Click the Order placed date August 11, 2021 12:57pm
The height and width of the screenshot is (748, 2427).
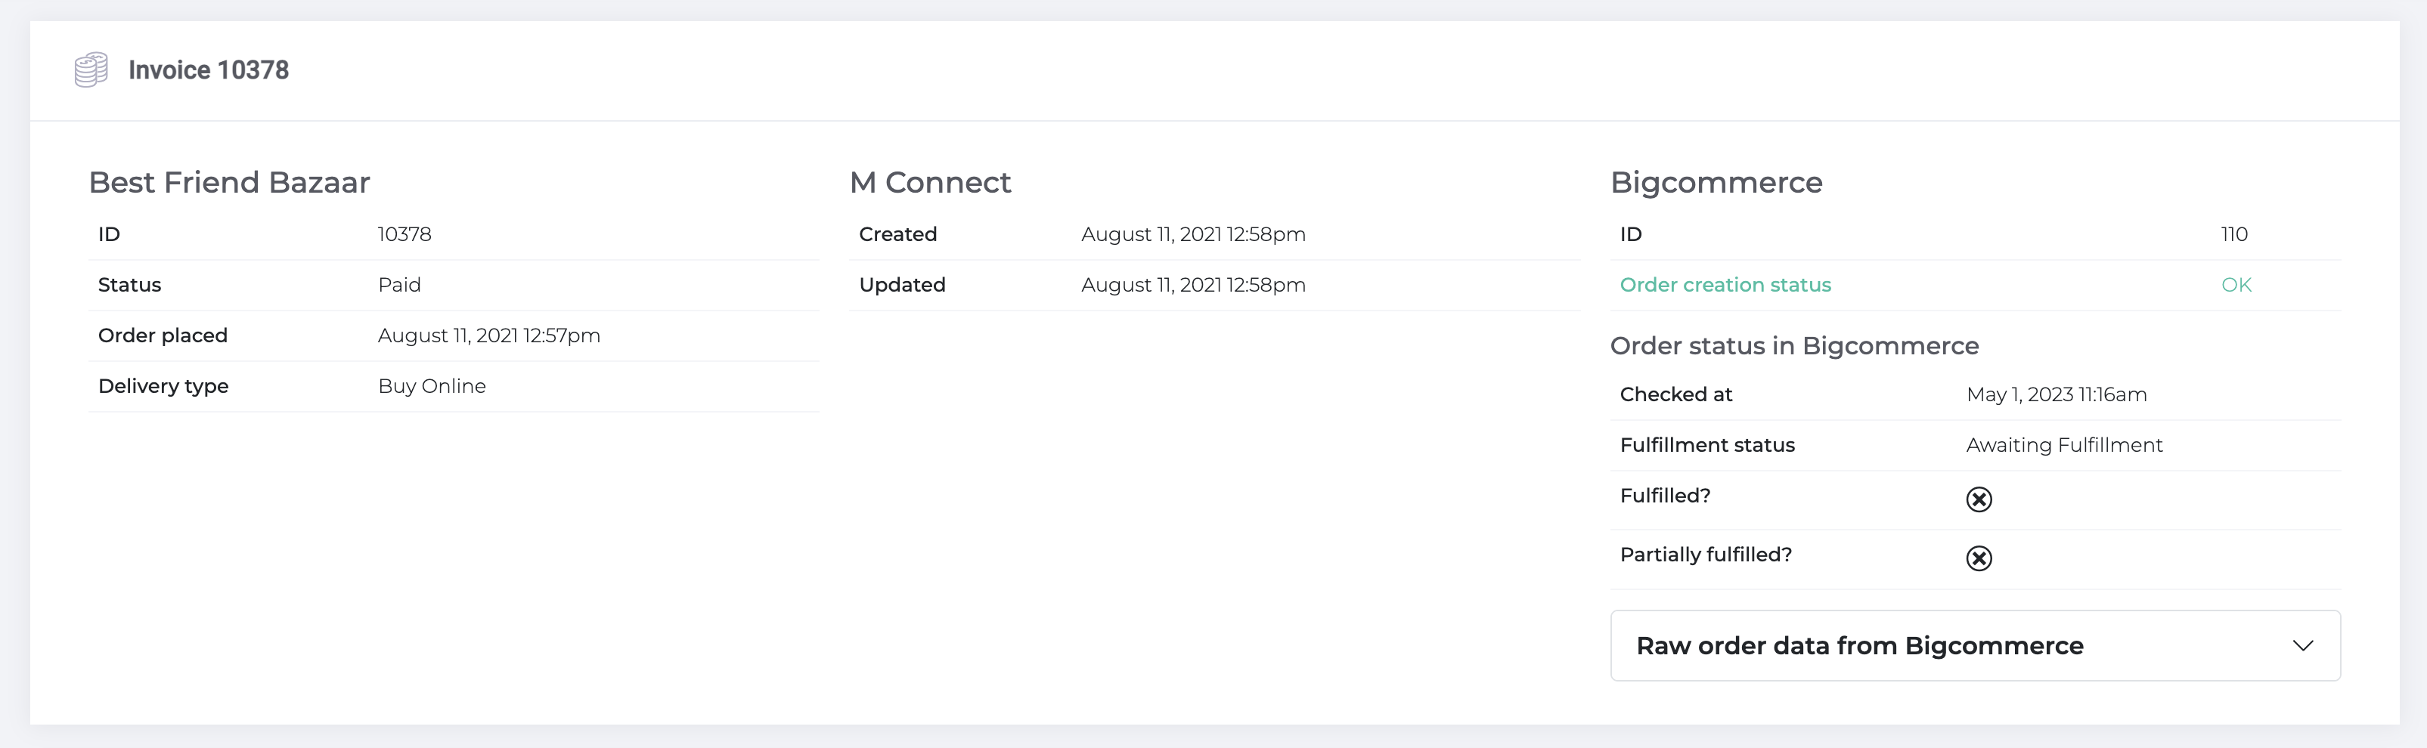tap(489, 335)
